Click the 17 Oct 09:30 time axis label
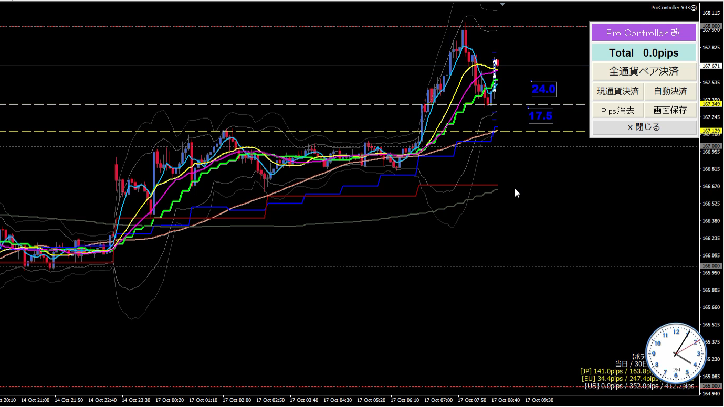 (x=539, y=400)
